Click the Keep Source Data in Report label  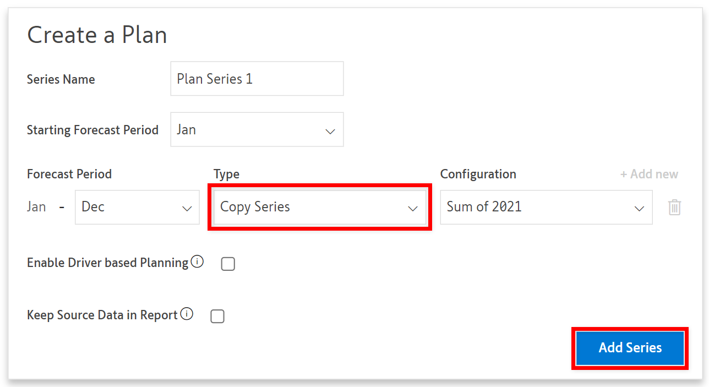click(102, 315)
